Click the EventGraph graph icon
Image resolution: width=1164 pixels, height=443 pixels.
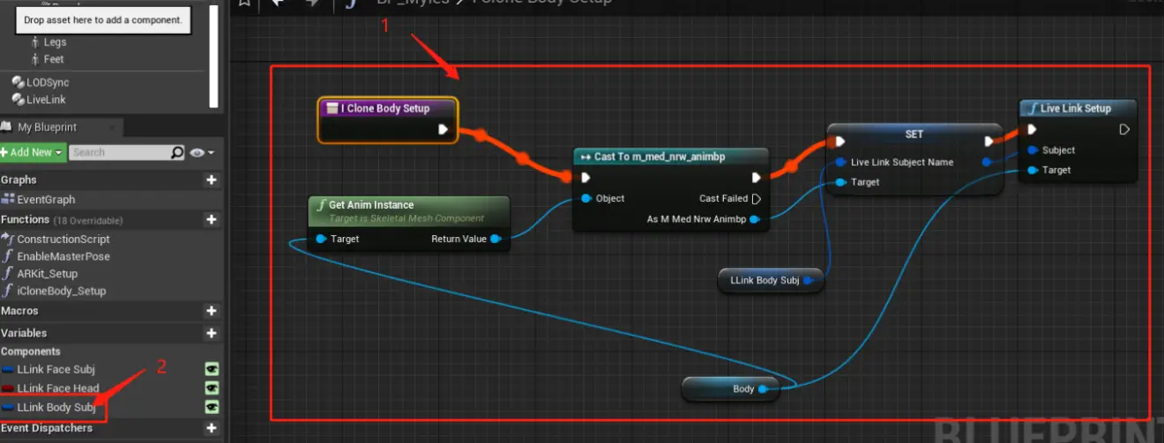pyautogui.click(x=10, y=200)
